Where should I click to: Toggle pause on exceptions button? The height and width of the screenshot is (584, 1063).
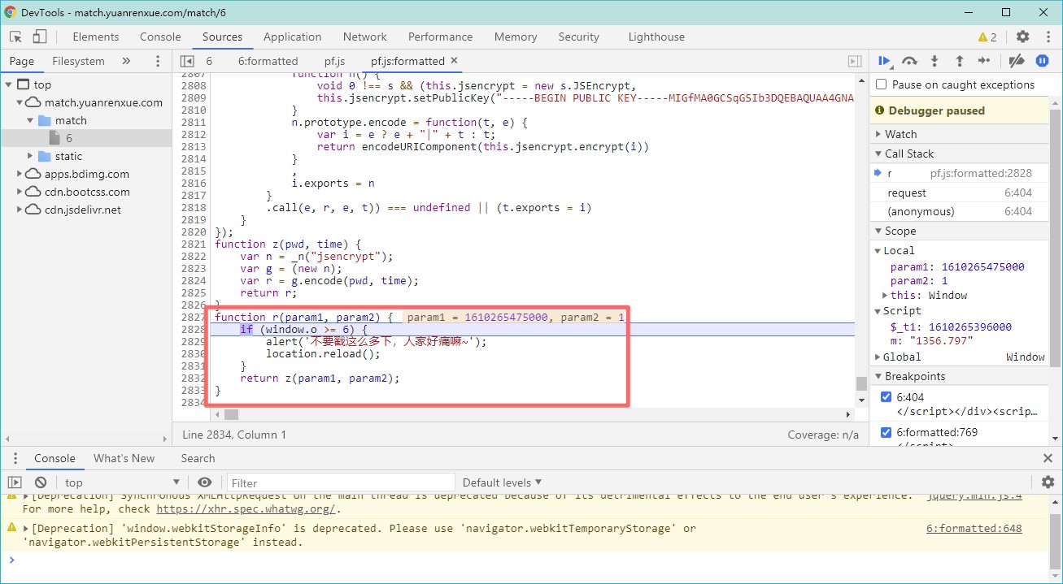pyautogui.click(x=1042, y=61)
